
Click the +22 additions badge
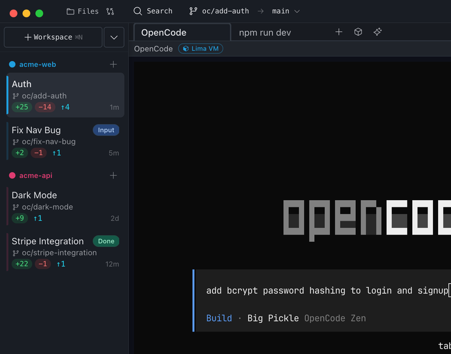click(22, 264)
